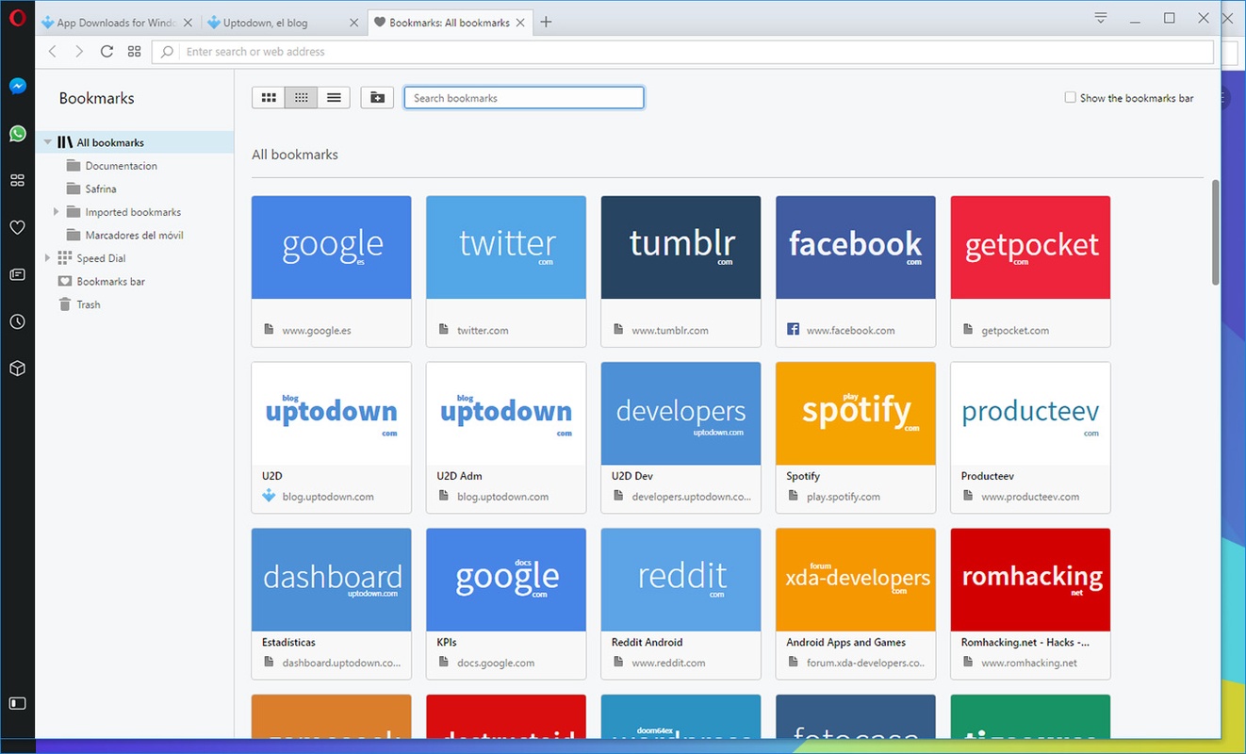This screenshot has width=1246, height=754.
Task: Click the Search bookmarks field
Action: click(524, 97)
